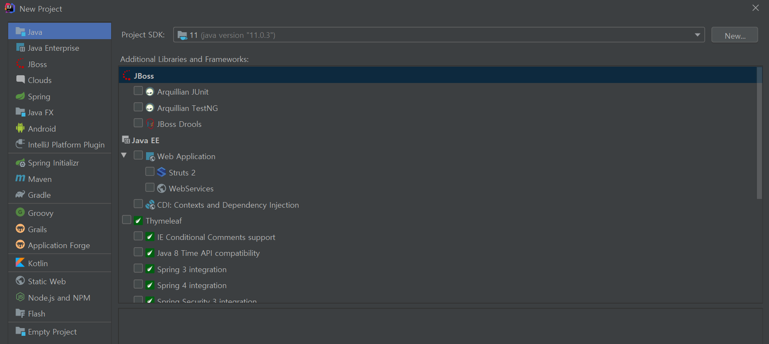Enable the Arquillian JUnit checkbox
Image resolution: width=769 pixels, height=344 pixels.
point(138,91)
